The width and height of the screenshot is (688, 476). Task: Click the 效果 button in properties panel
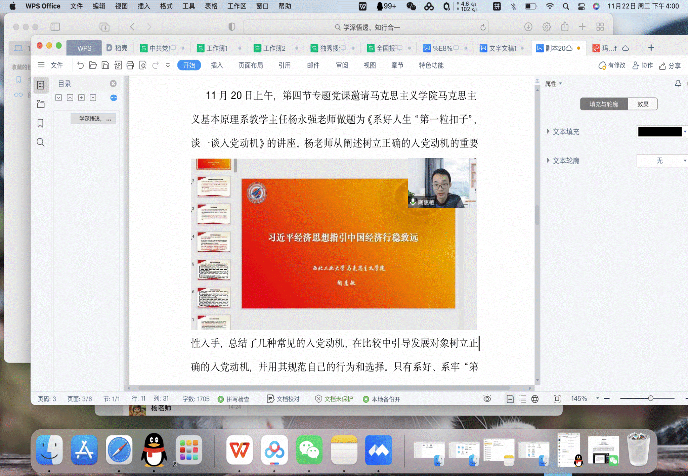[x=642, y=104]
